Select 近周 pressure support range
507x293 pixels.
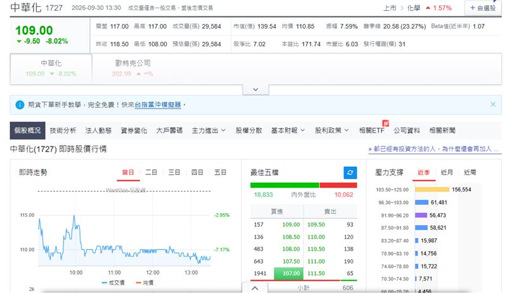(470, 173)
